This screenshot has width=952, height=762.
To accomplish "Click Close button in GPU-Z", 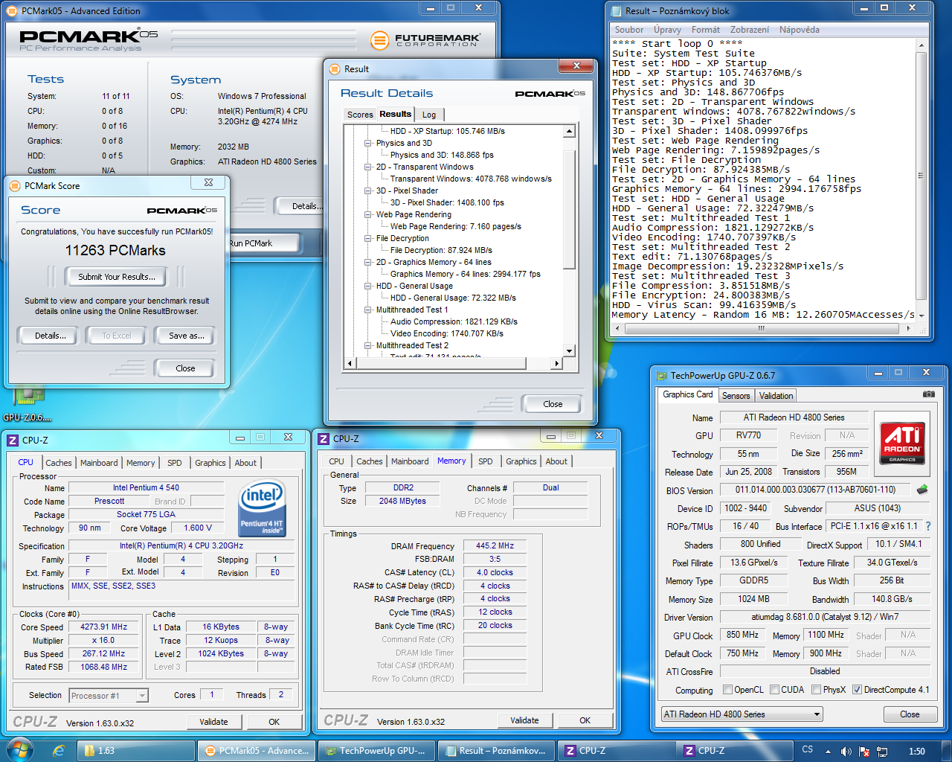I will (x=910, y=714).
